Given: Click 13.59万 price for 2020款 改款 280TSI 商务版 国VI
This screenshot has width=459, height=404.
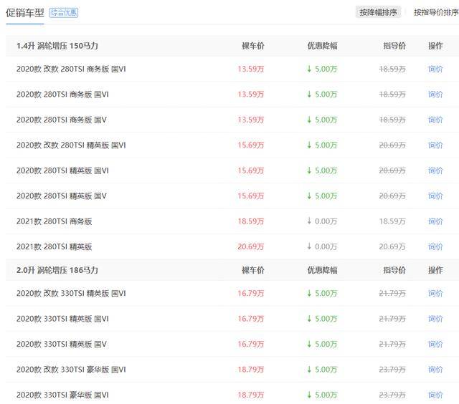Looking at the screenshot, I should click(251, 69).
